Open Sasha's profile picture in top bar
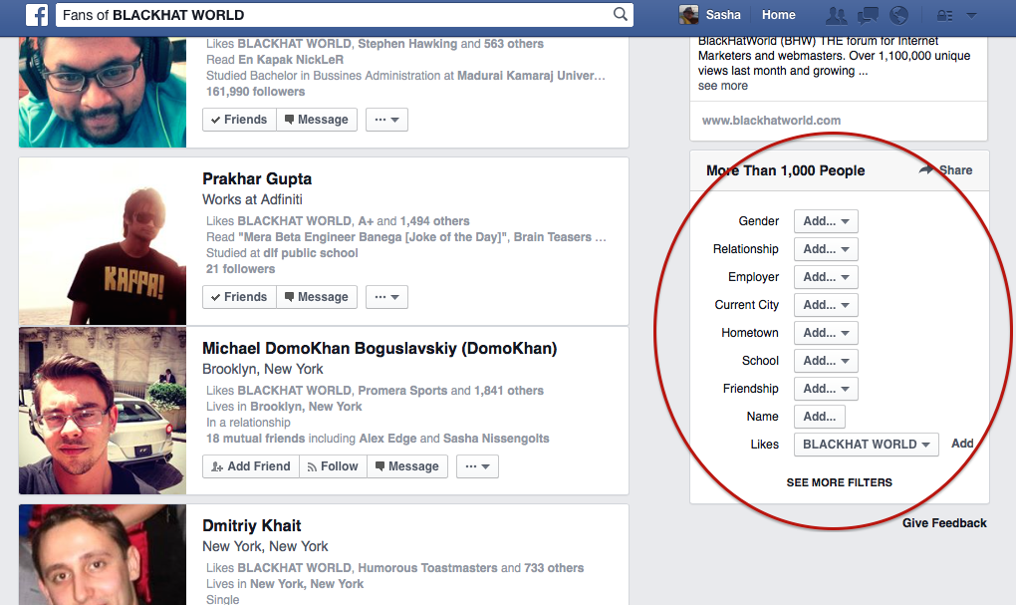Viewport: 1016px width, 605px height. 688,15
